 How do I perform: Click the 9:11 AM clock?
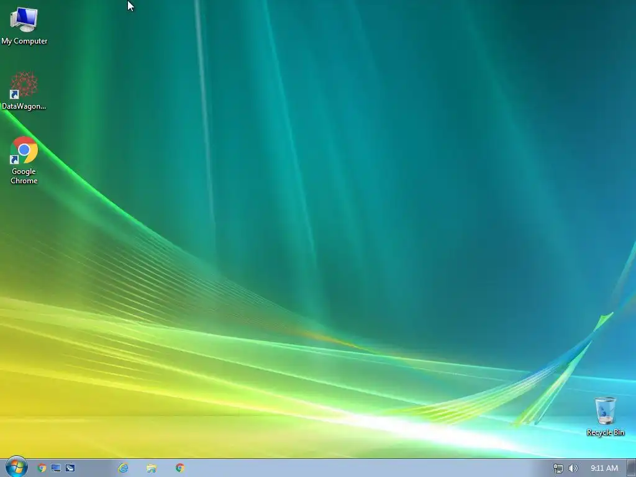604,468
